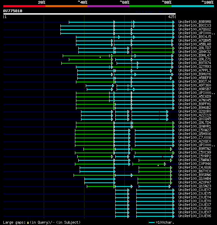
Task: Click the UniRef100_A5BLA8 label
Action: (x=195, y=44)
